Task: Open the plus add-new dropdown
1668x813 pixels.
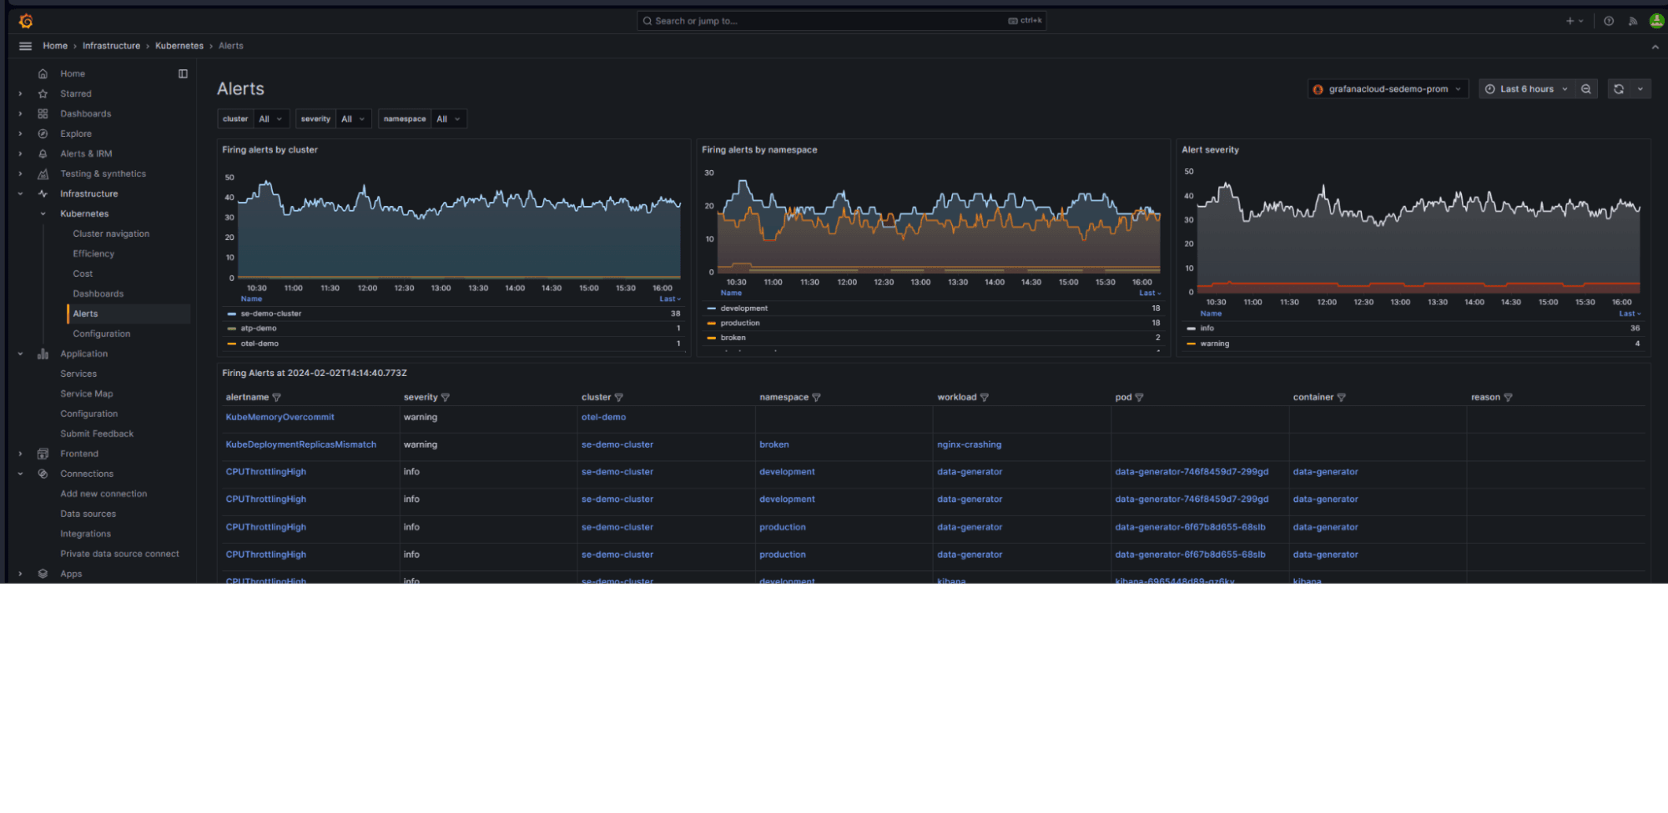Action: tap(1575, 21)
